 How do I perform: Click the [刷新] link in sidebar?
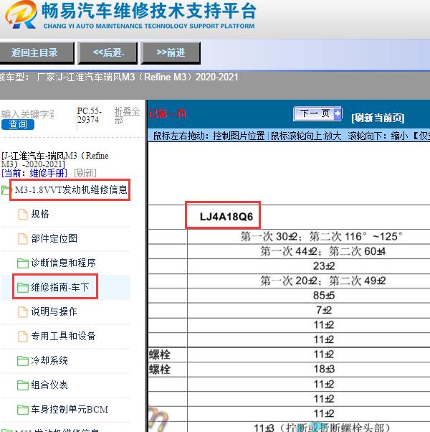click(85, 173)
